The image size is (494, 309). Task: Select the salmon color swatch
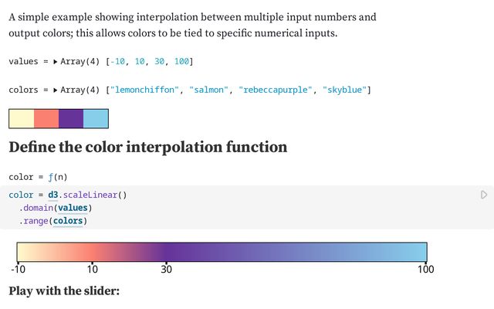point(46,118)
